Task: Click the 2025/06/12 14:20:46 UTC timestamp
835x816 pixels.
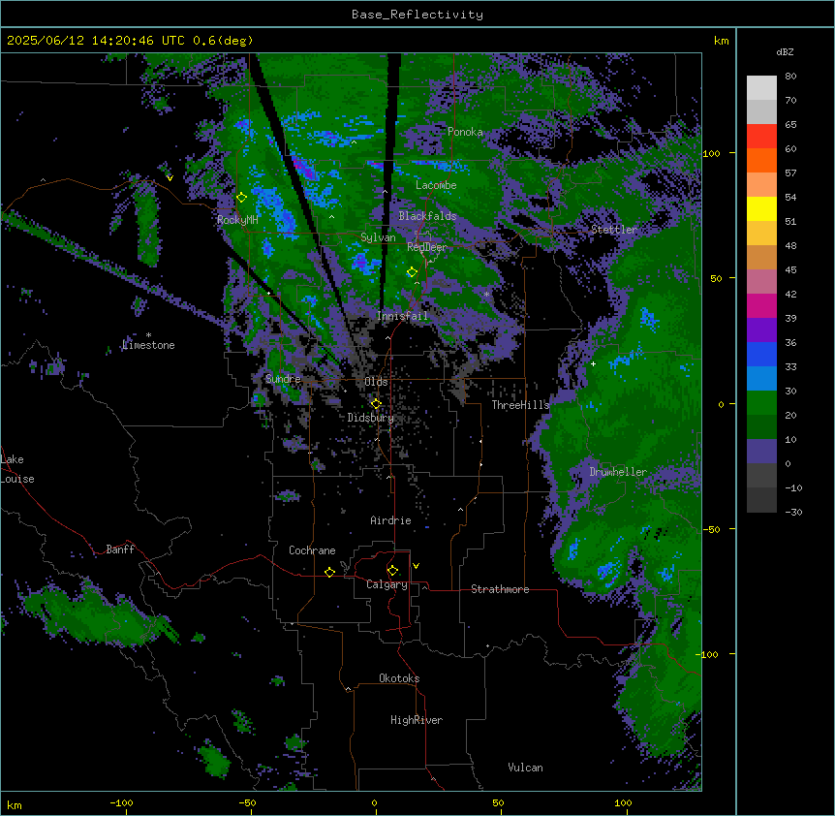Action: coord(95,41)
